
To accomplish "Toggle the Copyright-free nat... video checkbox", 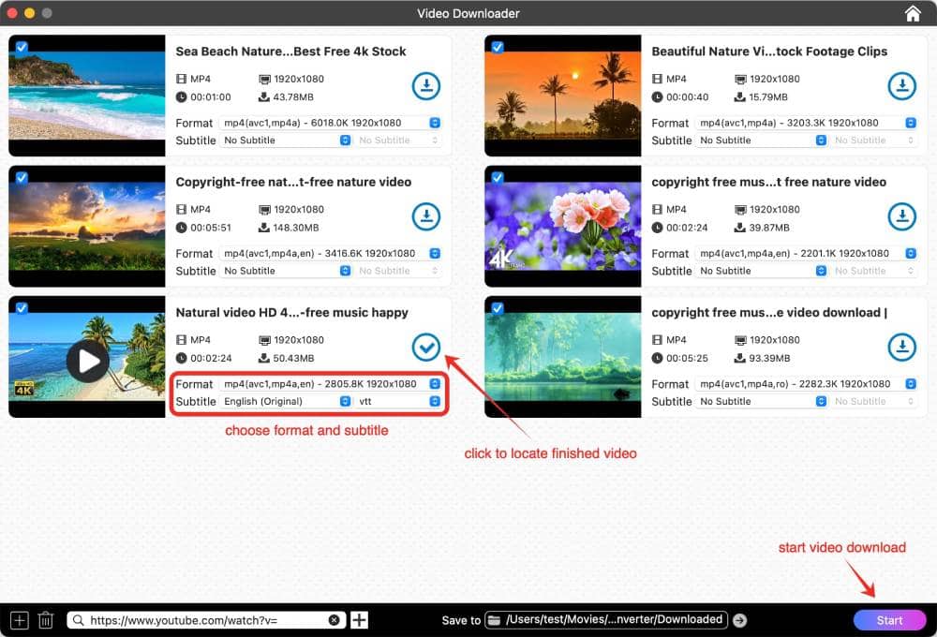I will point(22,177).
